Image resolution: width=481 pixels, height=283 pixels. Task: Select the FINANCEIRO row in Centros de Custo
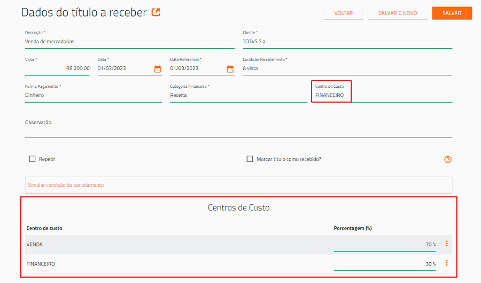[x=239, y=264]
